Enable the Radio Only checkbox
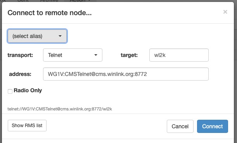Screen dimensions: 237x143 pos(10,91)
